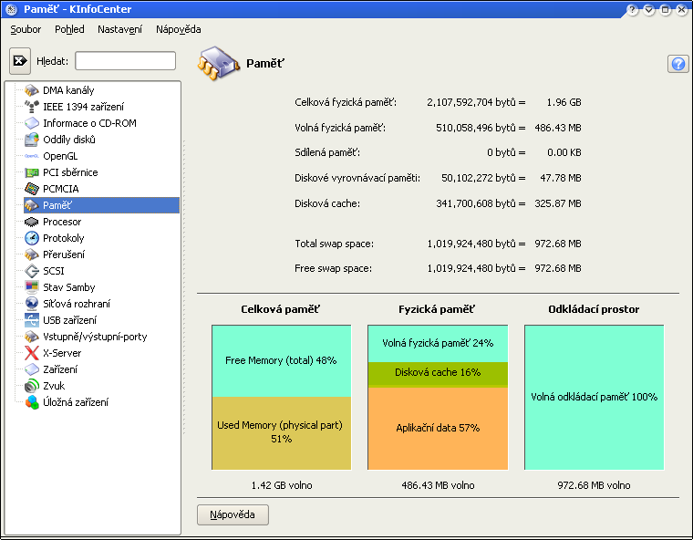Click the window menu icon in title bar
The image size is (693, 540).
10,9
